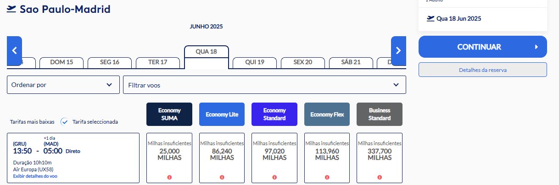
Task: Click the Sao Paulo-Madrid heading
Action: [x=65, y=9]
